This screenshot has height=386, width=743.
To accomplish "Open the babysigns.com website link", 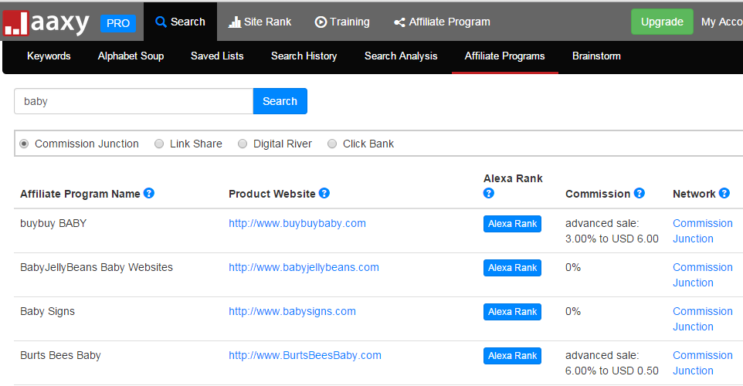I will tap(292, 311).
